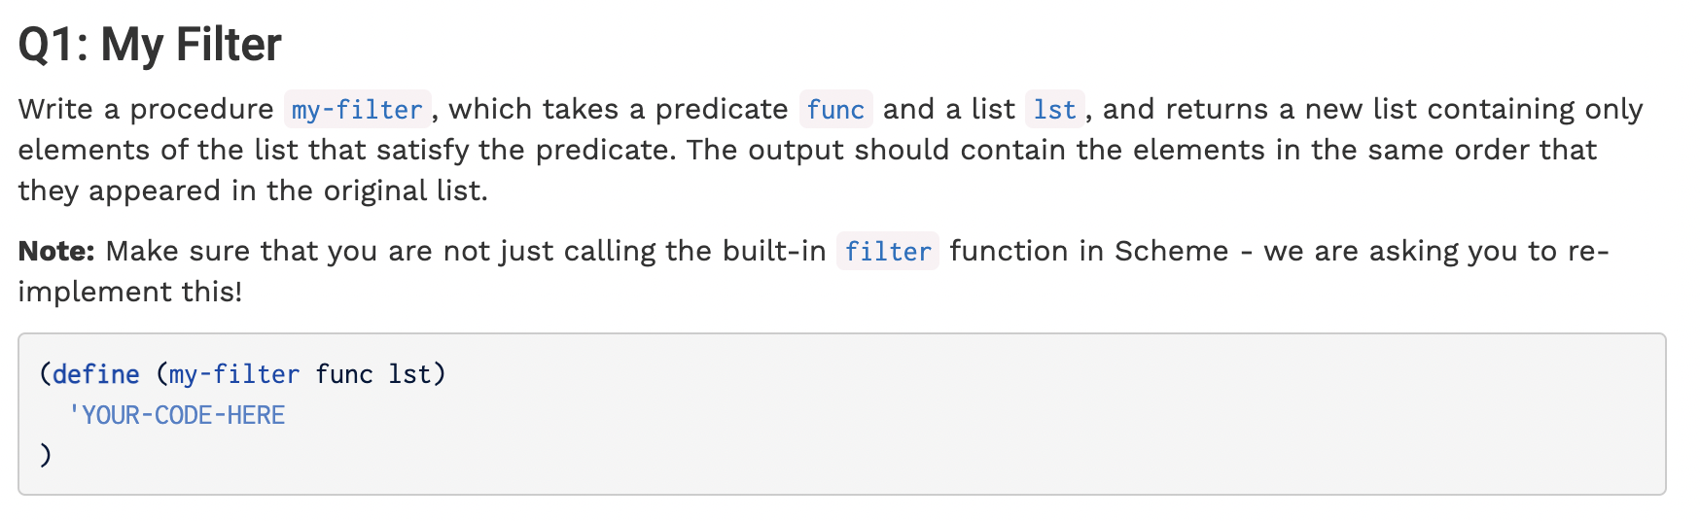Click the my-filter inline code term
Viewport: 1700px width, 521px height.
[358, 109]
